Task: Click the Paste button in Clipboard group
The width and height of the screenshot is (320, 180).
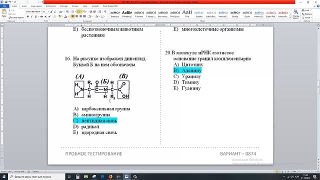Action: [x=4, y=13]
